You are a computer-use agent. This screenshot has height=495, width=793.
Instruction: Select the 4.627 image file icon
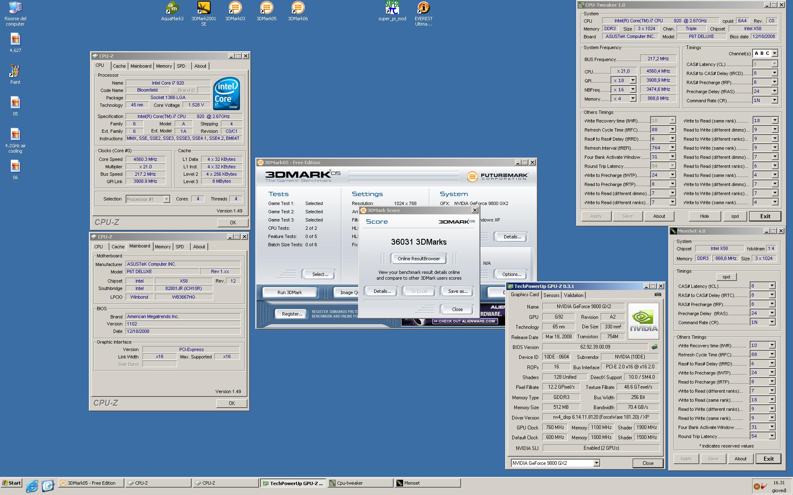[x=15, y=43]
